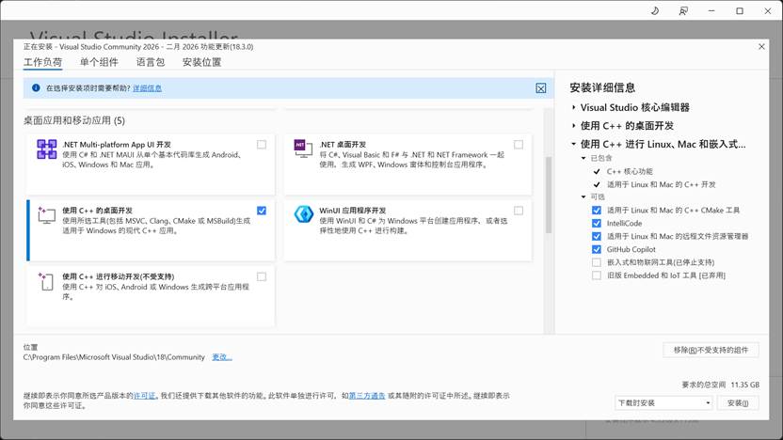Check 嵌入式和物联网工具(已停止支持) option
The height and width of the screenshot is (440, 783).
click(x=597, y=262)
